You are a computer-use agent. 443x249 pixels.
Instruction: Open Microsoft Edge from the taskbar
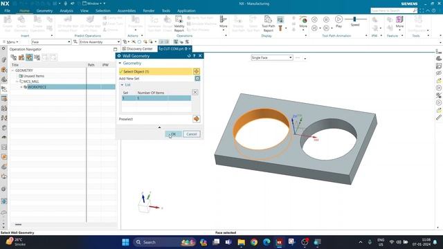(266, 242)
